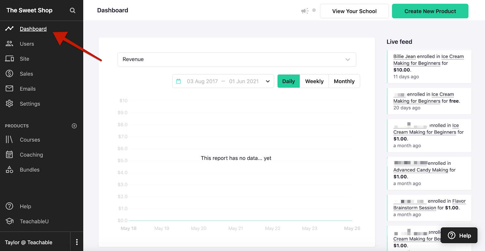Open the Users sidebar icon
The width and height of the screenshot is (485, 251).
(9, 44)
